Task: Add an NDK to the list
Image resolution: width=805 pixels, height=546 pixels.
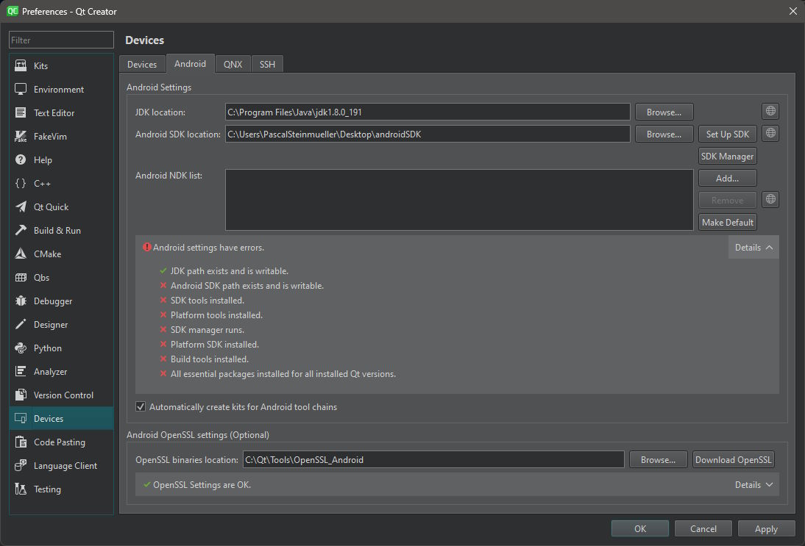Action: tap(728, 178)
